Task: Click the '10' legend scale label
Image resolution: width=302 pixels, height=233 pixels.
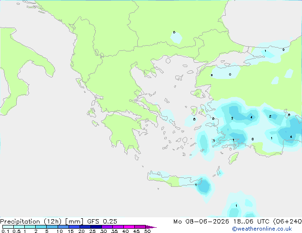Action: [60, 231]
